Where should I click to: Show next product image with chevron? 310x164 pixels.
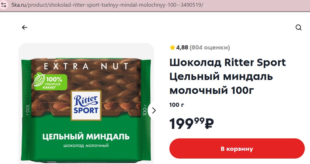[154, 111]
